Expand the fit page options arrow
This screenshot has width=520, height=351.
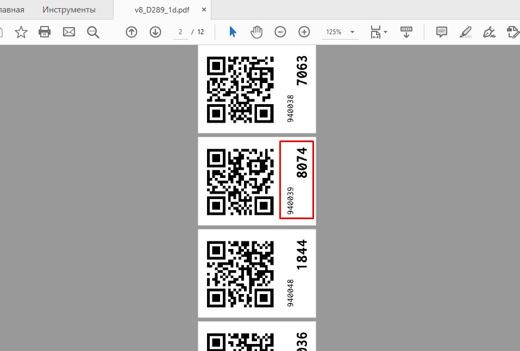click(386, 32)
